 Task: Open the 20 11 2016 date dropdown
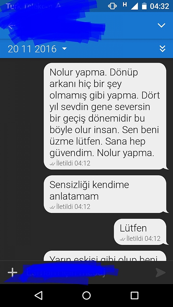pyautogui.click(x=37, y=49)
